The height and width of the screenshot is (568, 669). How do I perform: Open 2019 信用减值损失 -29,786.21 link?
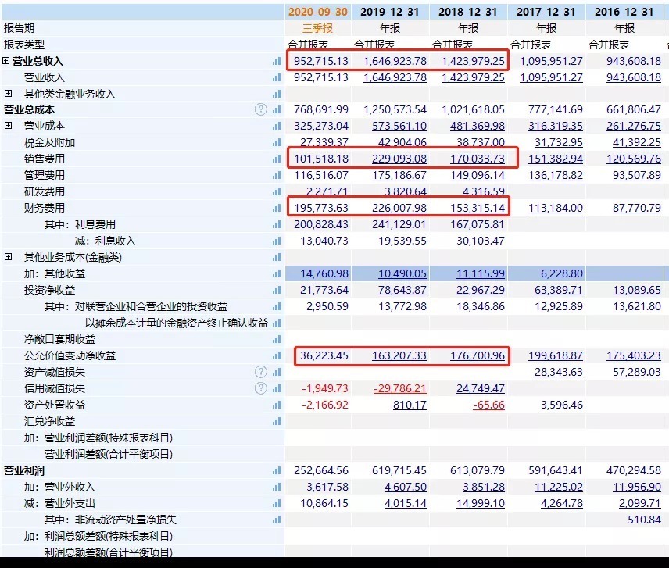[x=400, y=388]
